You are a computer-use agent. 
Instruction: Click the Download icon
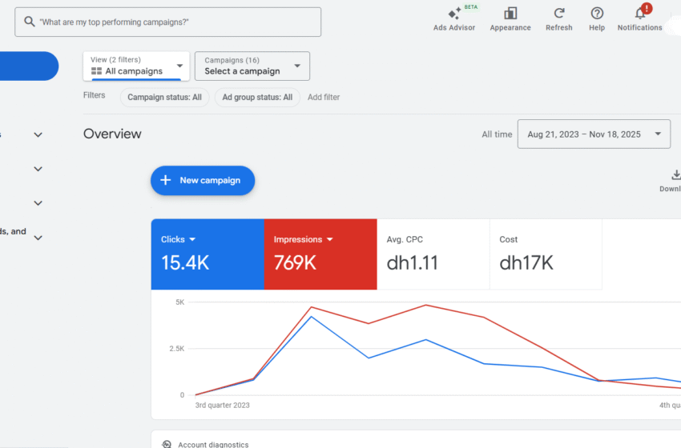[675, 175]
